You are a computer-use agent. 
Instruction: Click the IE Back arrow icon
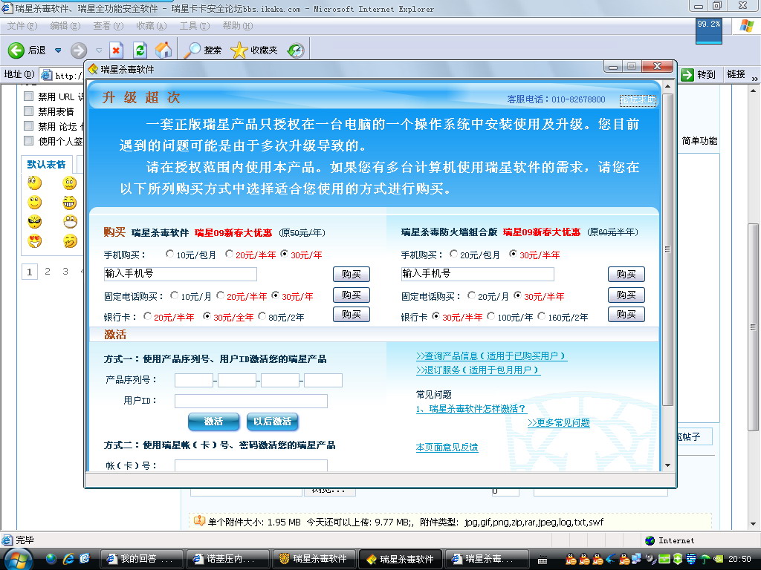point(16,50)
